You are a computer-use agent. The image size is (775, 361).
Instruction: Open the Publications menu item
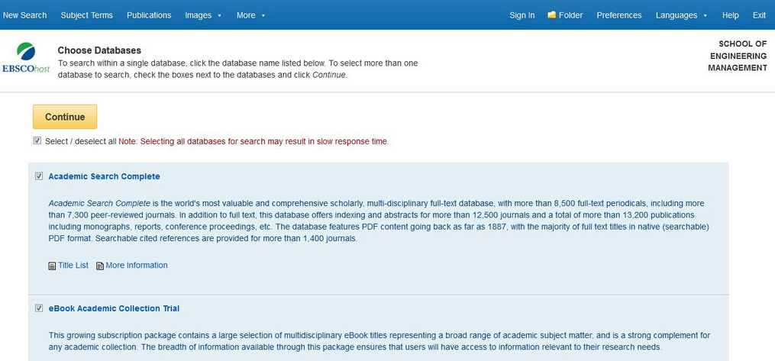coord(149,15)
